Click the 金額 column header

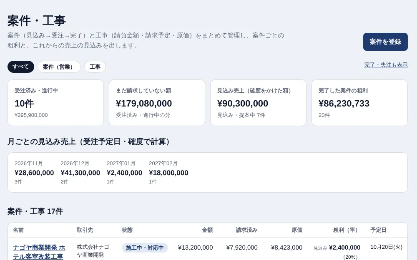coord(207,230)
